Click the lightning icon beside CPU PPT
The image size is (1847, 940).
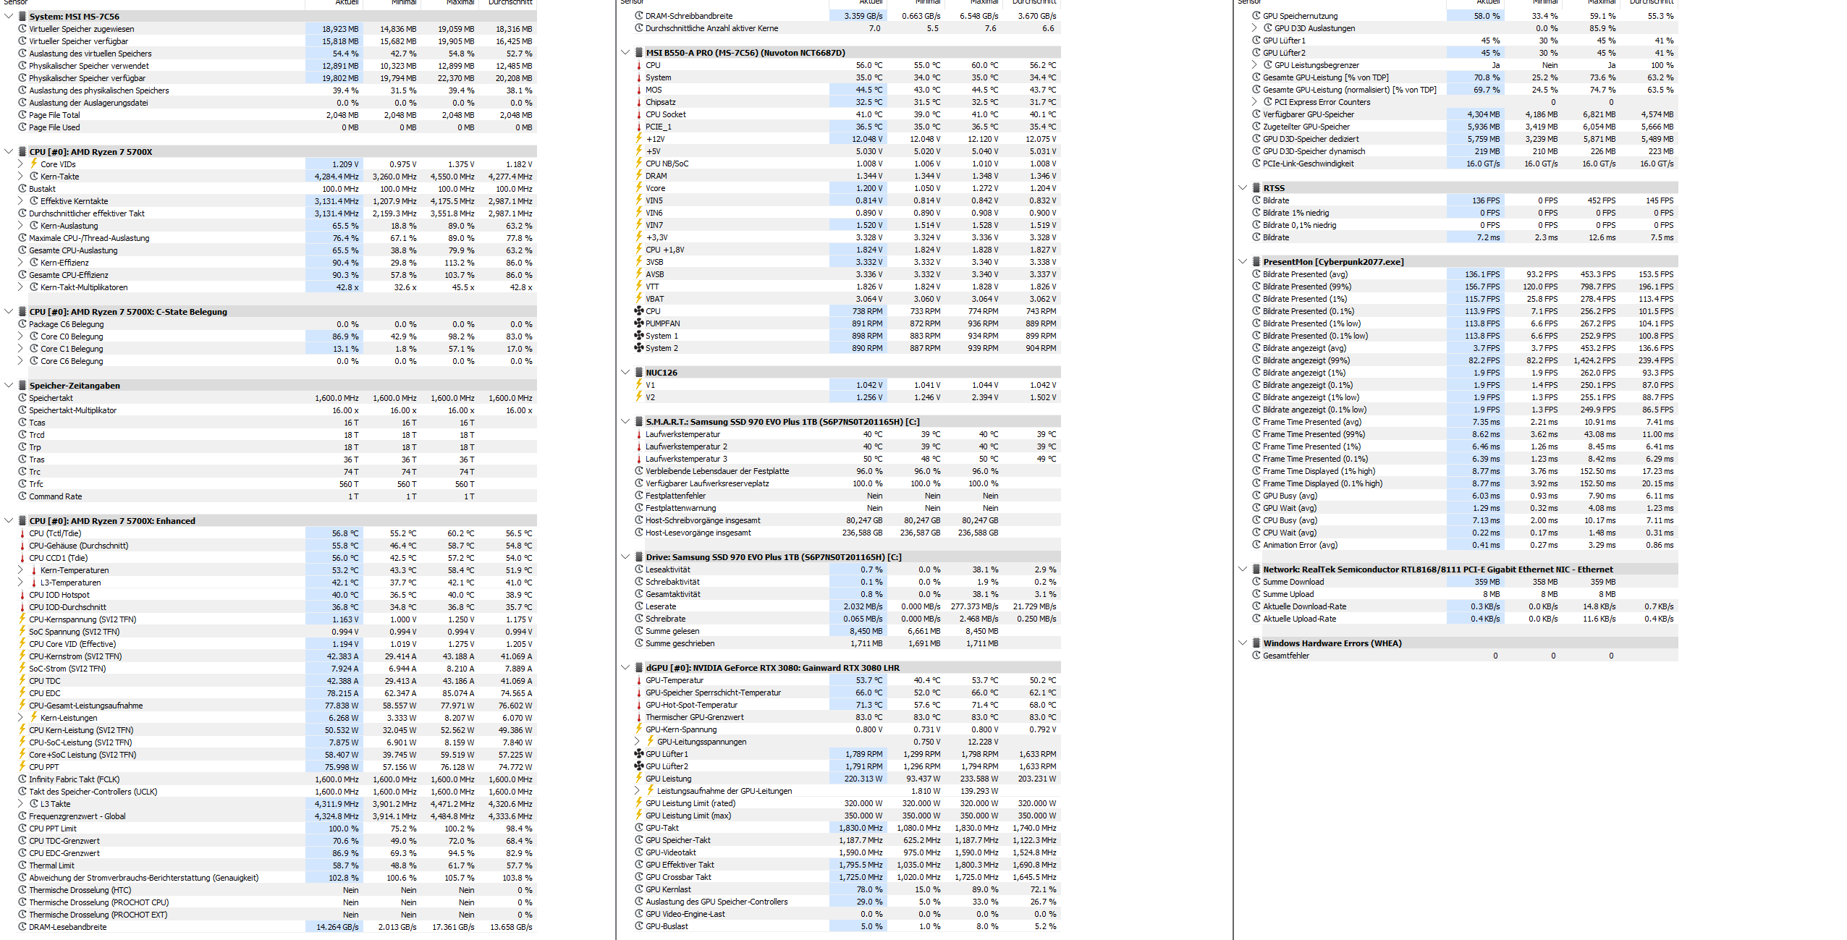click(22, 766)
